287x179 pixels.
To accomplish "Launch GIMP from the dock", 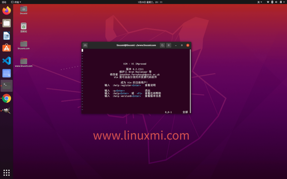I will pos(6,110).
